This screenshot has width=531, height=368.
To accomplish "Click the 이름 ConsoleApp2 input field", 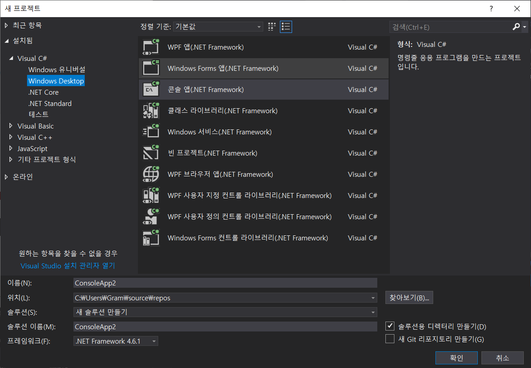I will coord(225,283).
